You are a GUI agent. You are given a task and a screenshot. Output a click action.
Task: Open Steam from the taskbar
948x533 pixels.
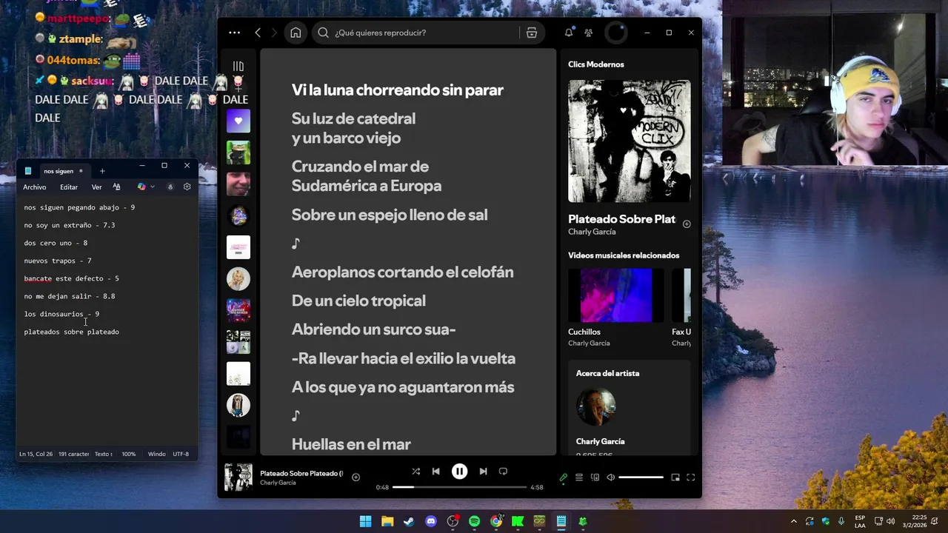coord(409,521)
